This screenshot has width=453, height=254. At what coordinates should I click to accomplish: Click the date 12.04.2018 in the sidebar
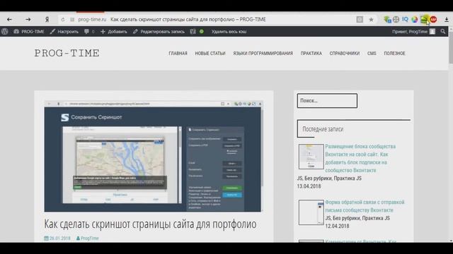[337, 226]
